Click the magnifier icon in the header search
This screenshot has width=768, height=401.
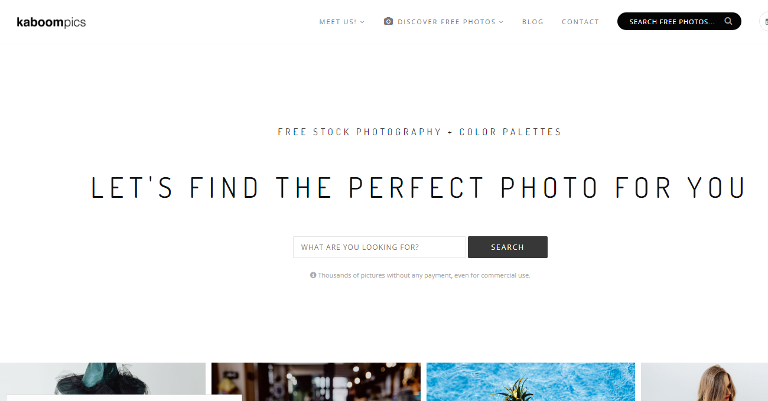pyautogui.click(x=728, y=21)
